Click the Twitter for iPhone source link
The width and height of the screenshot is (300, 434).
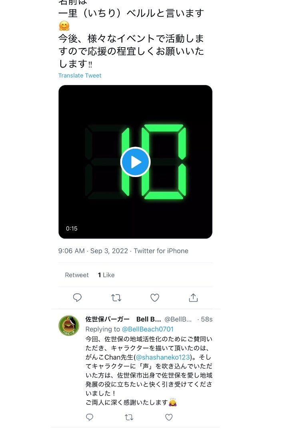tap(161, 251)
